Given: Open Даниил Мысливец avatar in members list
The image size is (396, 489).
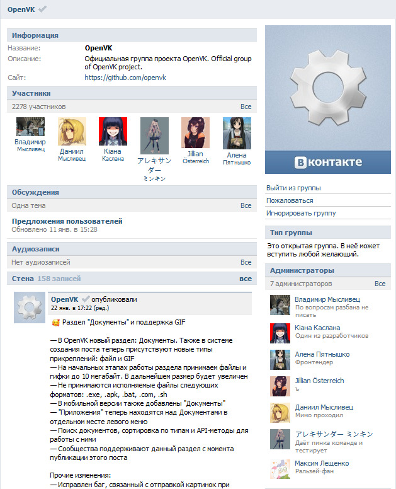Looking at the screenshot, I should [x=72, y=131].
